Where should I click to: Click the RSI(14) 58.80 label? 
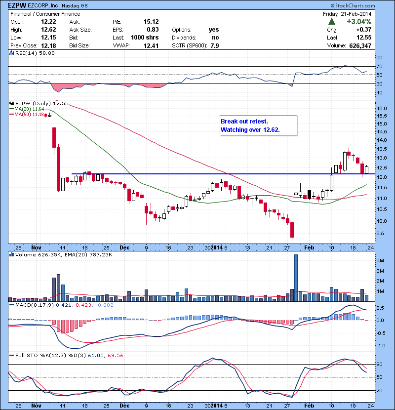point(35,53)
